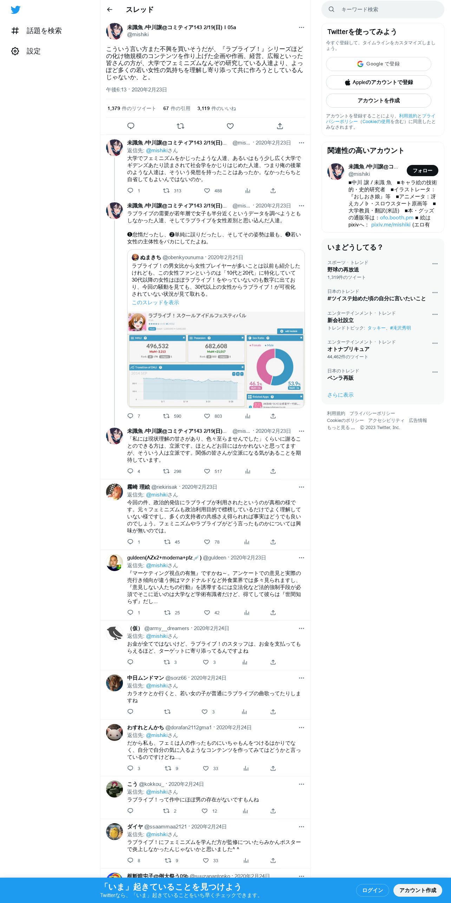Click ログイン in bottom banner
Viewport: 451px width, 903px height.
372,890
